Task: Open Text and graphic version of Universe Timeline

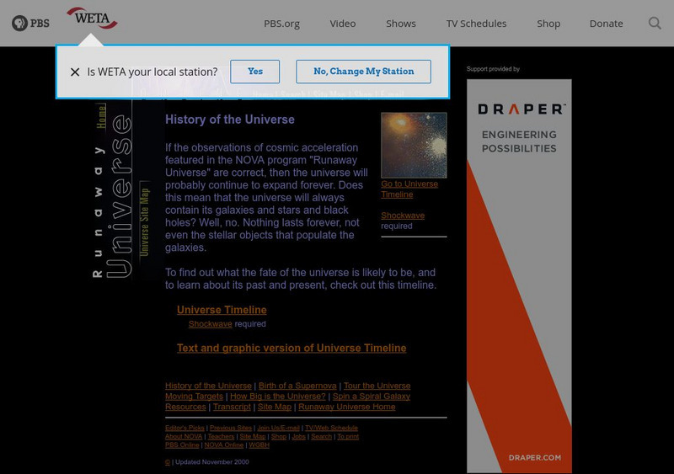Action: [292, 348]
